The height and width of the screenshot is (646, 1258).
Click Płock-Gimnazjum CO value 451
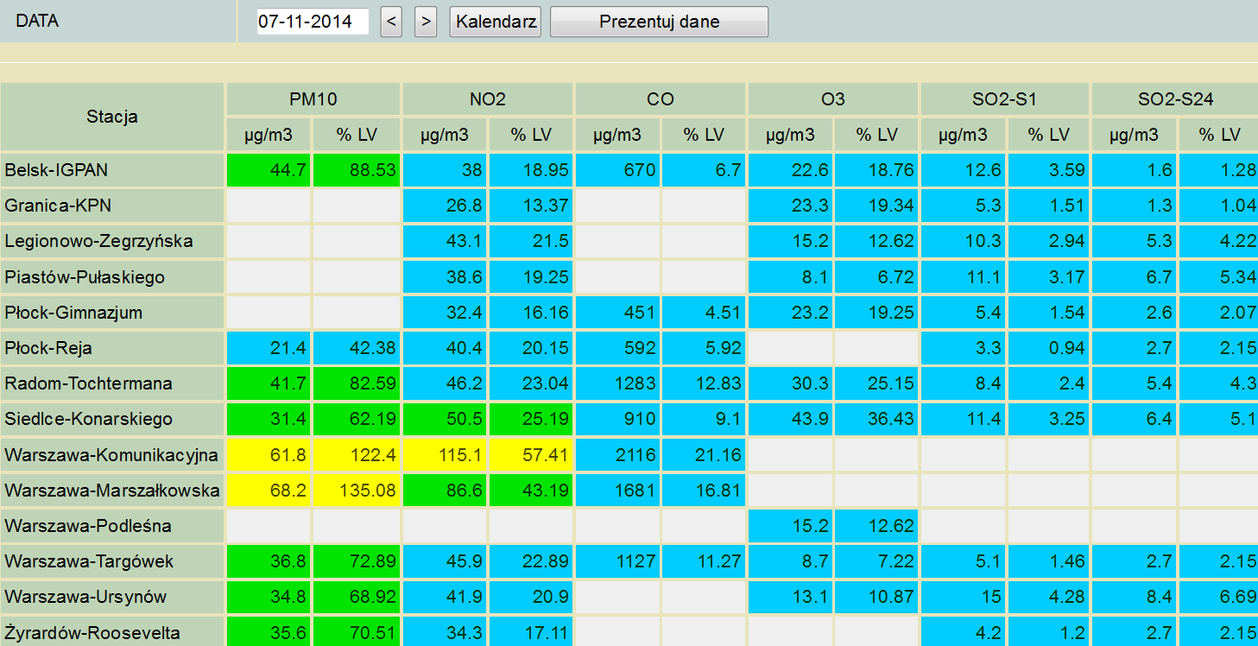coord(617,313)
